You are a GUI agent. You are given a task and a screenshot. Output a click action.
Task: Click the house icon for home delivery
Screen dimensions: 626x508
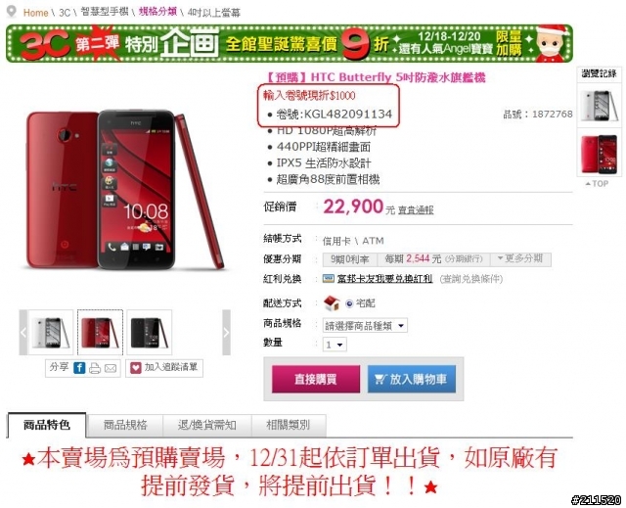(x=332, y=303)
